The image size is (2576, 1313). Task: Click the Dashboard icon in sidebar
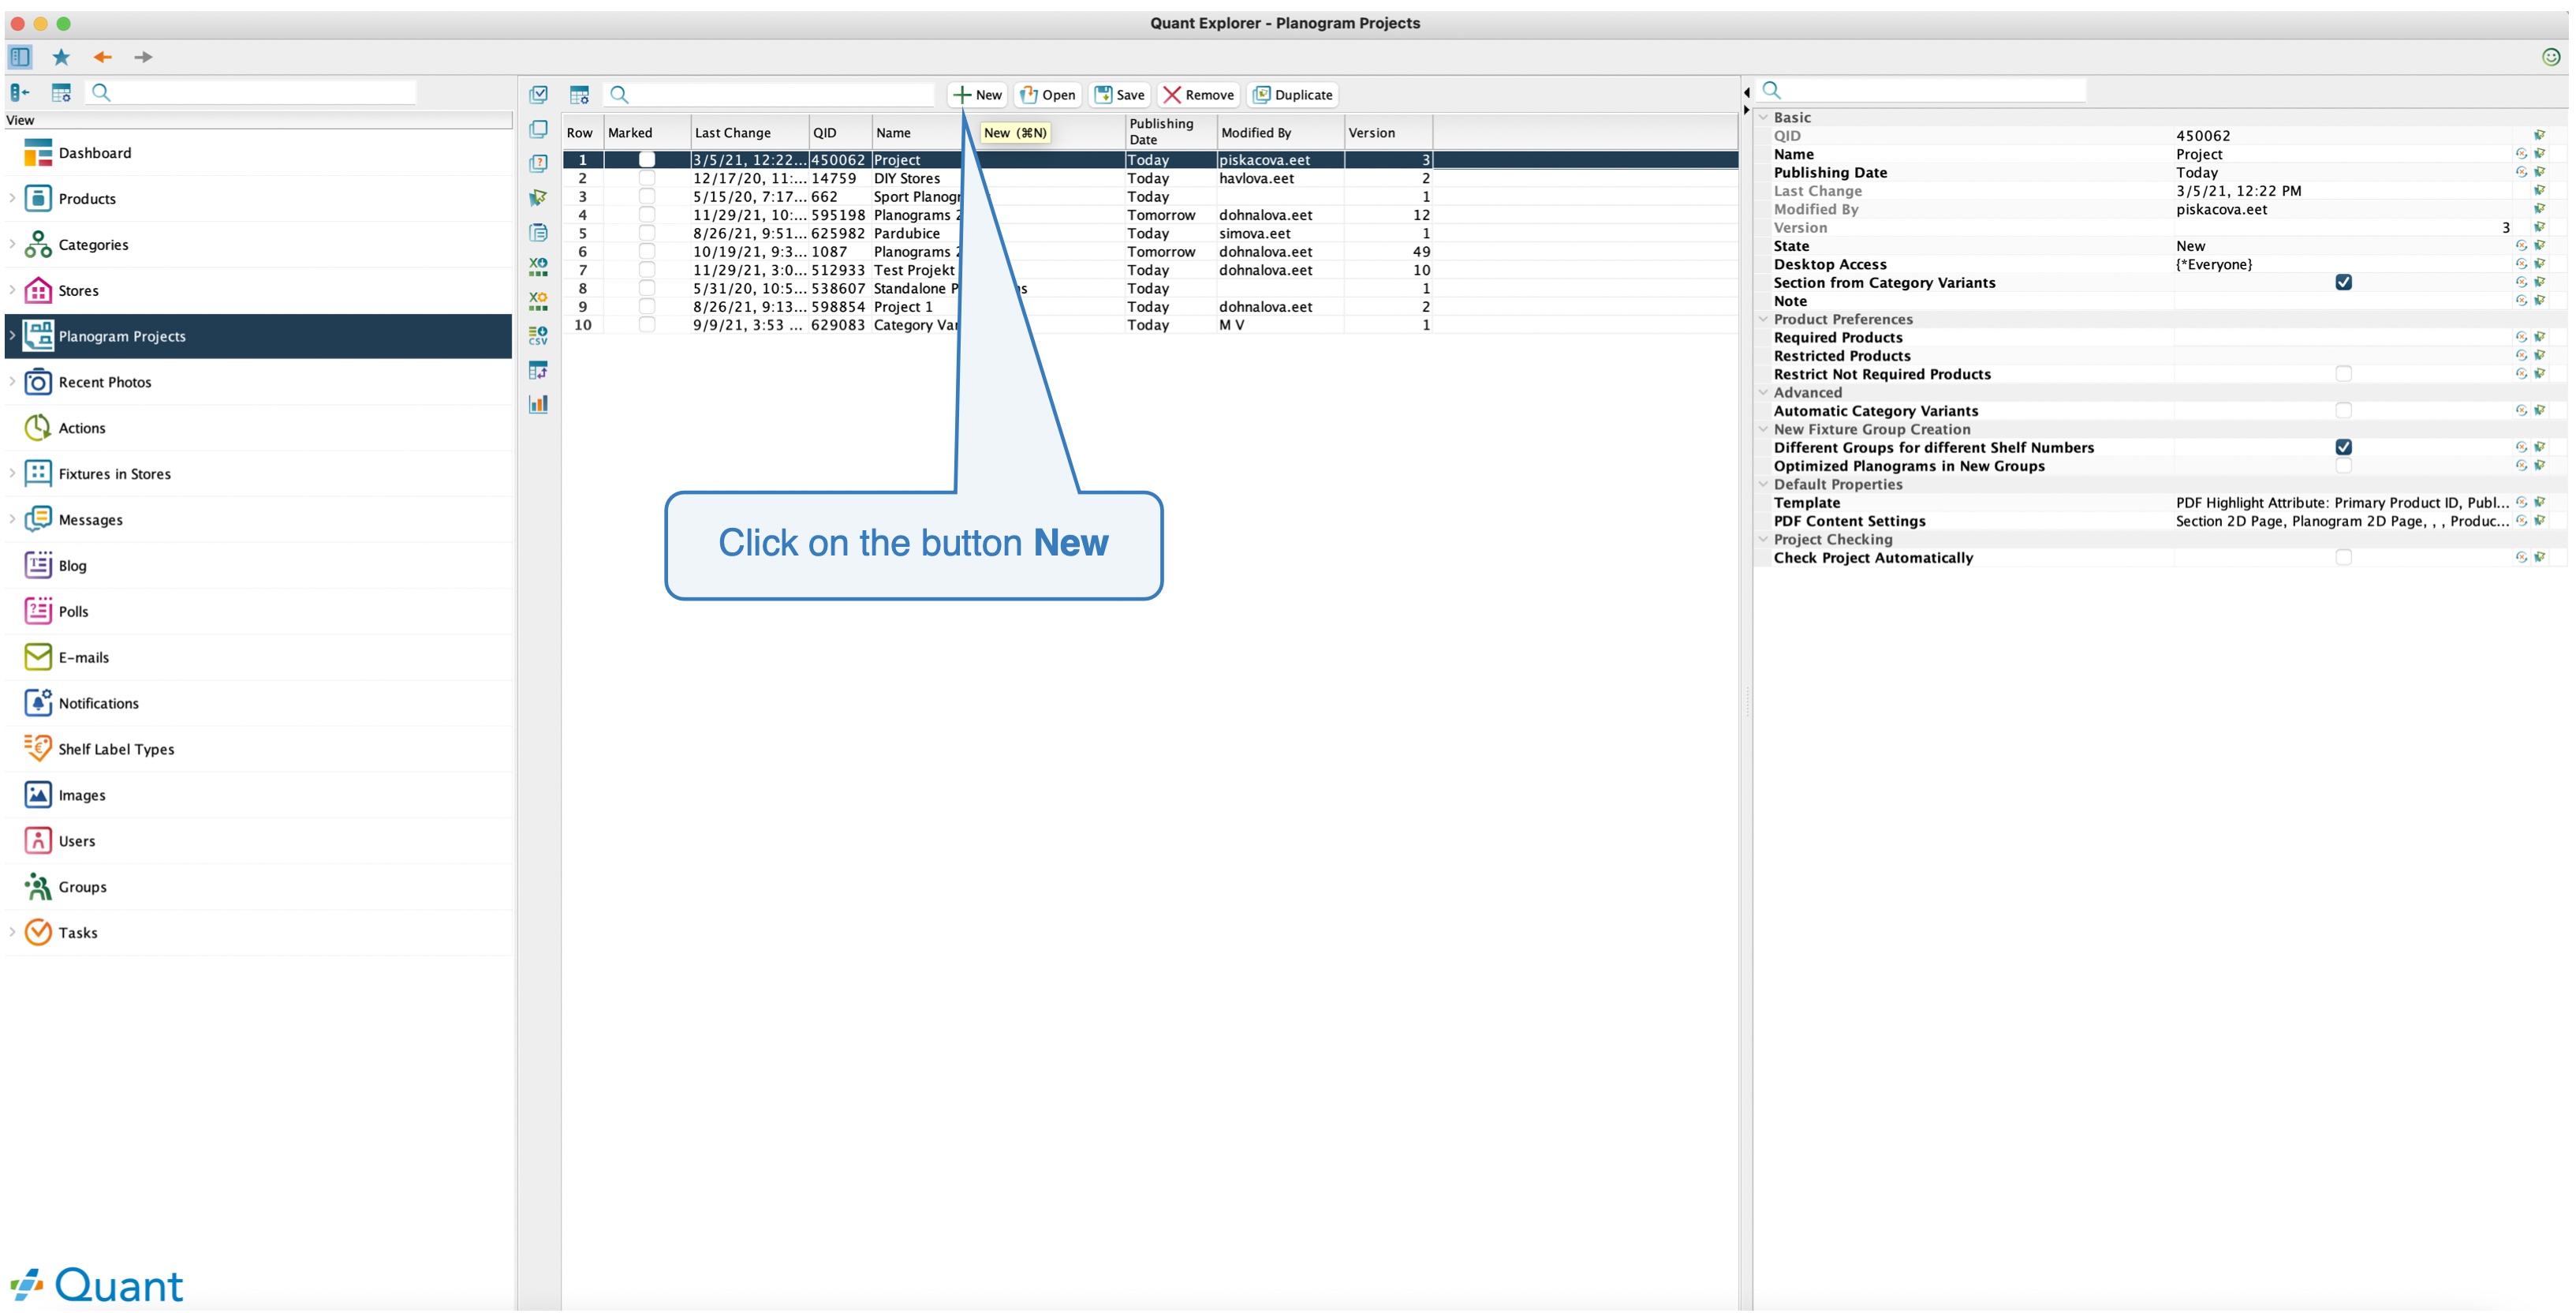coord(38,153)
